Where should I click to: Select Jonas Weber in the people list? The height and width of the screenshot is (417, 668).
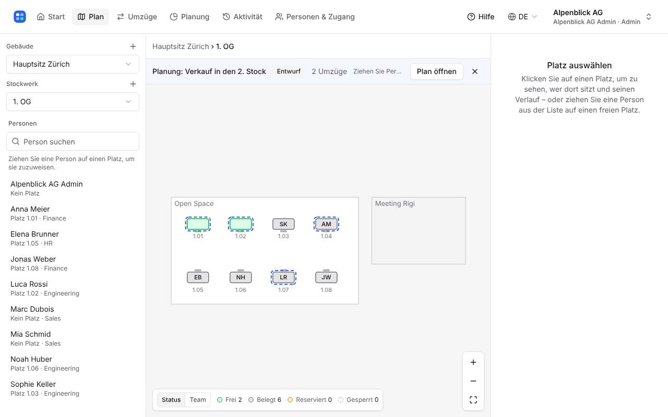(x=73, y=263)
